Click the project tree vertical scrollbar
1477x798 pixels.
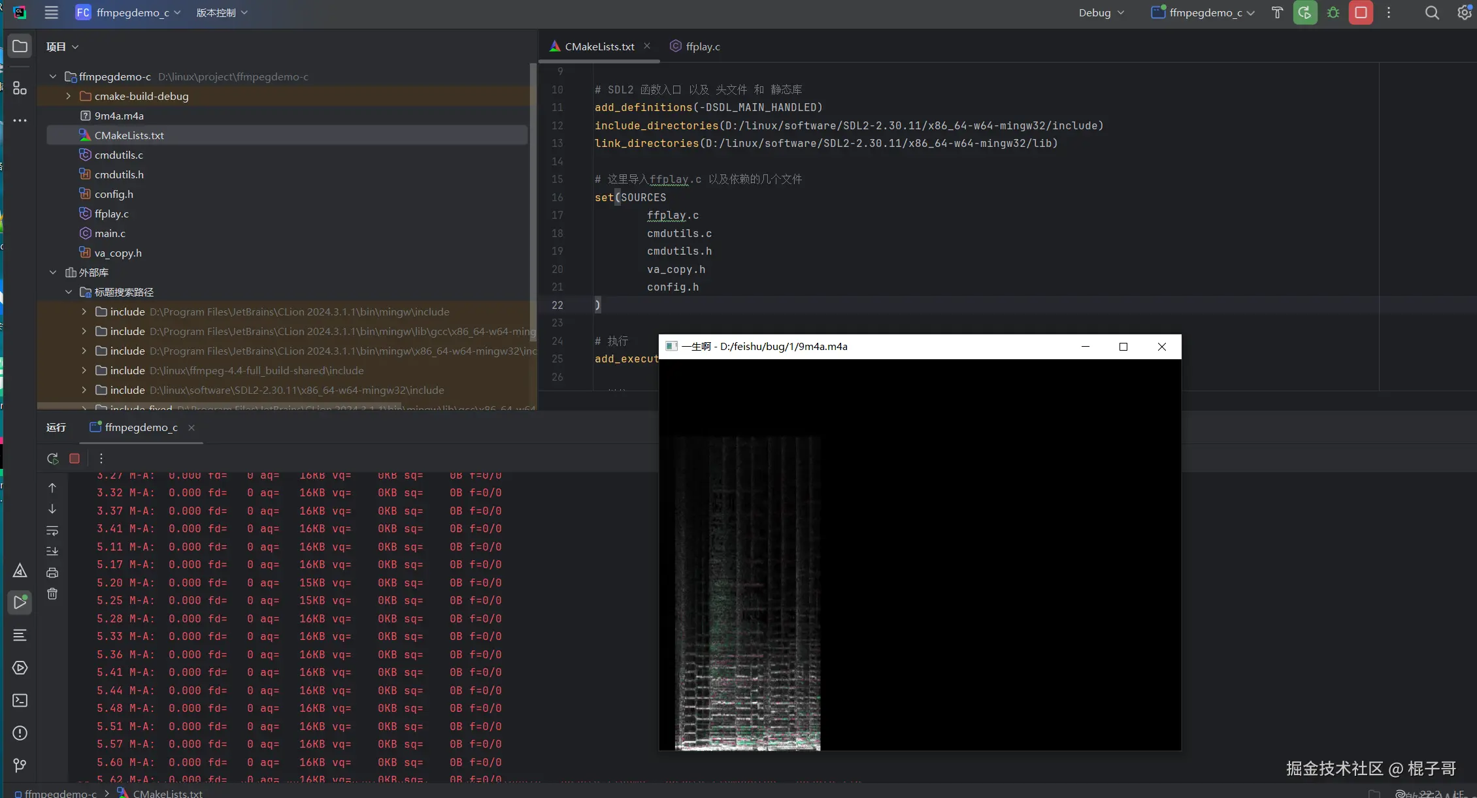tap(533, 196)
